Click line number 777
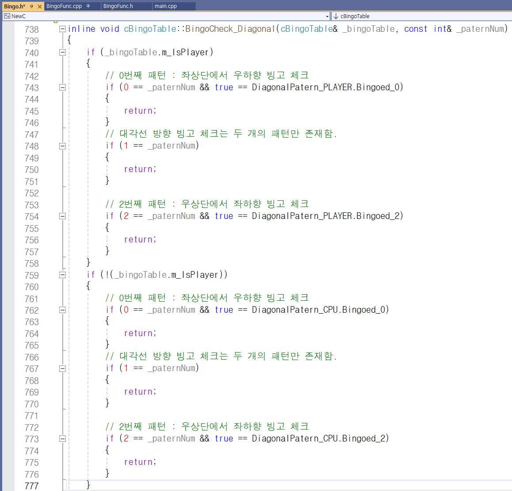 32,486
